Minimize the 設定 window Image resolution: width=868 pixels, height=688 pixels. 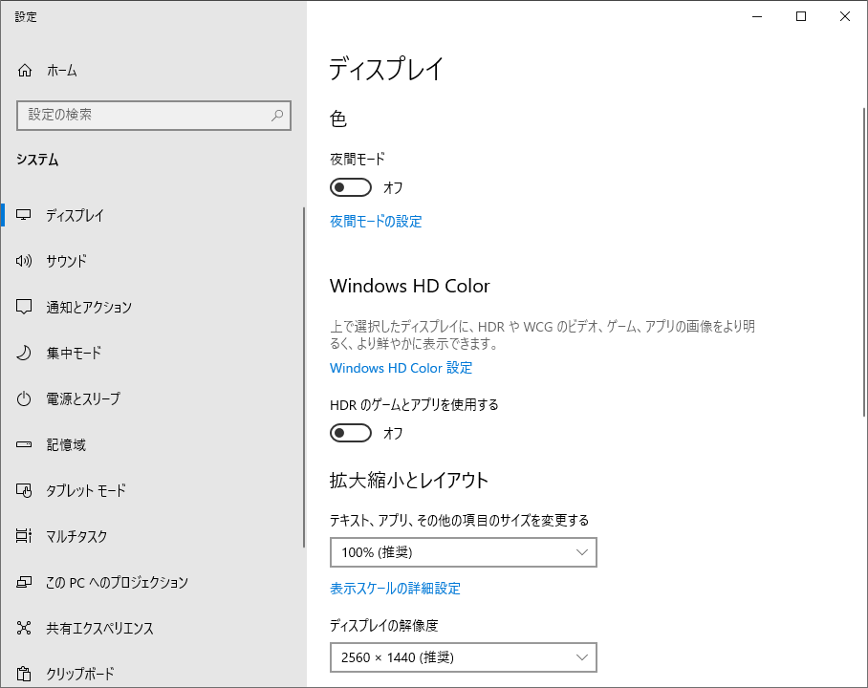click(x=757, y=16)
